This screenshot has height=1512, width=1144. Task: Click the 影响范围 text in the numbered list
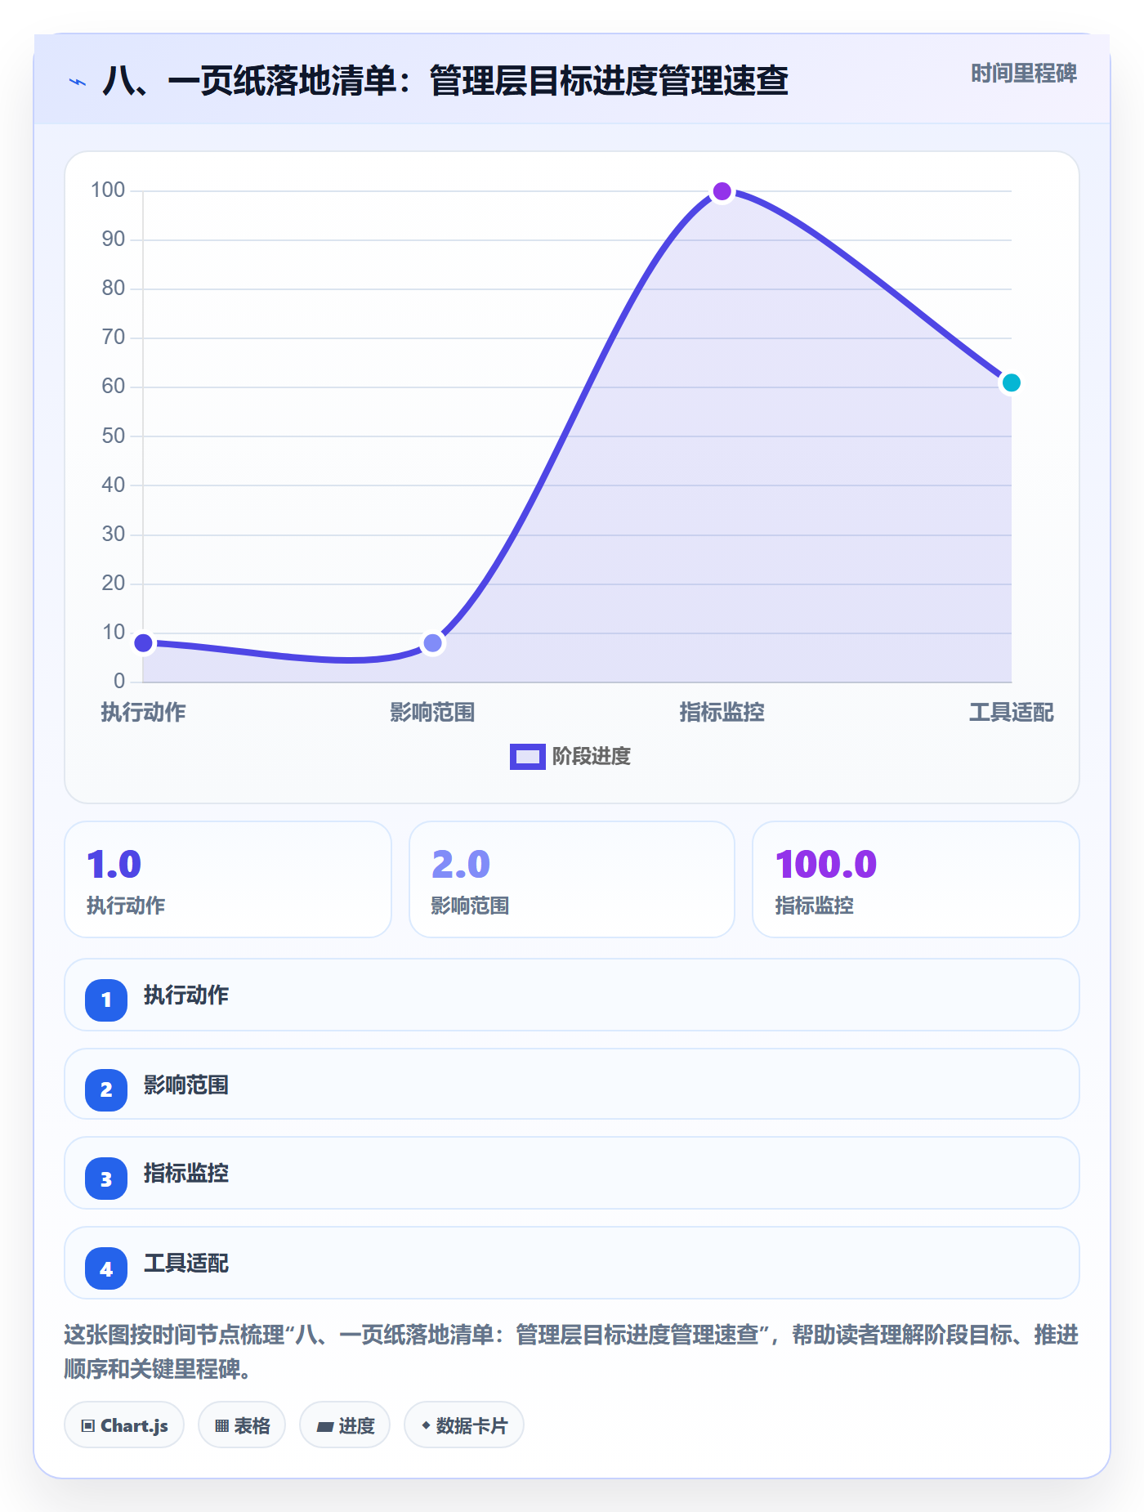coord(186,1085)
